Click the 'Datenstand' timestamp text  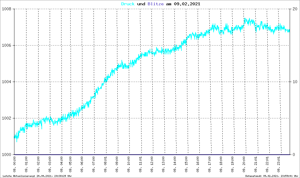(x=272, y=176)
